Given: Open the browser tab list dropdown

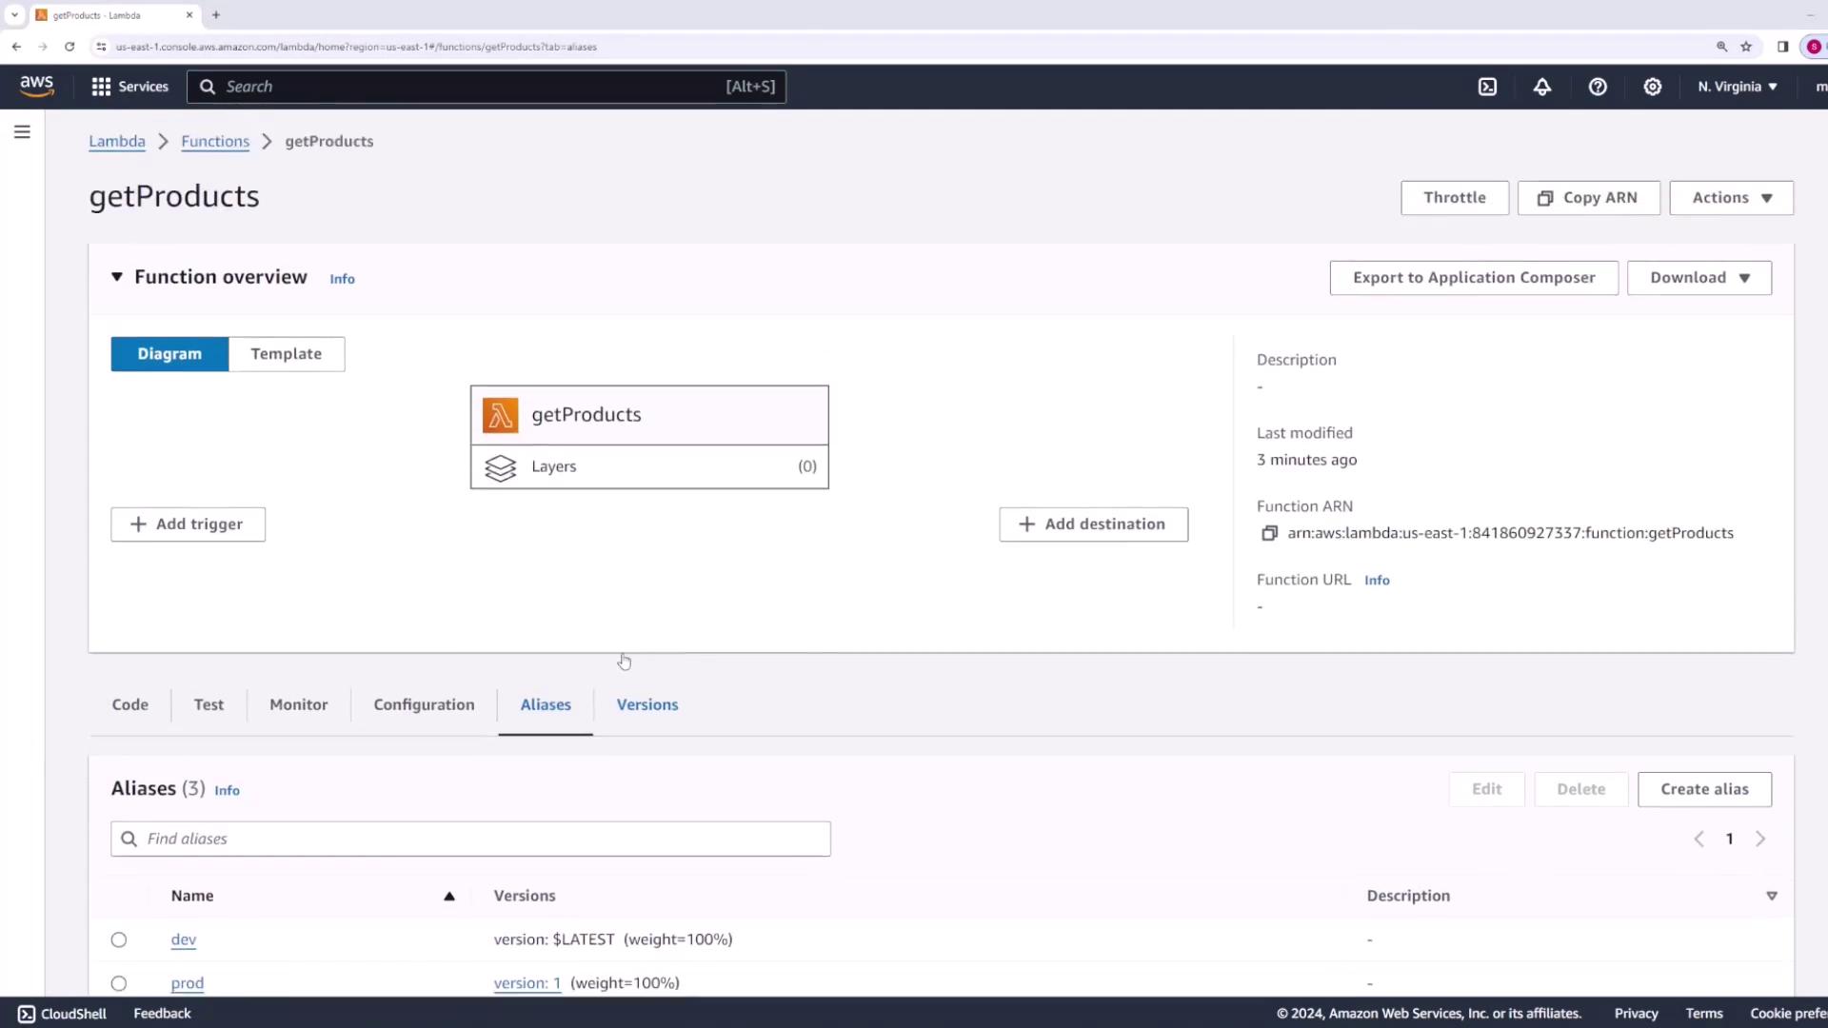Looking at the screenshot, I should [14, 15].
